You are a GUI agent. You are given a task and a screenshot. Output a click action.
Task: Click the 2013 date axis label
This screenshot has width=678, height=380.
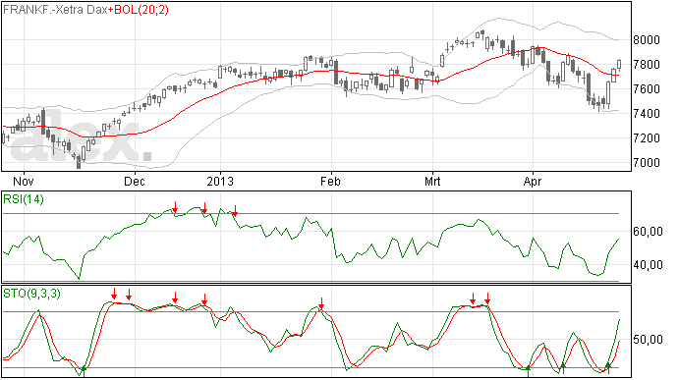[x=220, y=181]
